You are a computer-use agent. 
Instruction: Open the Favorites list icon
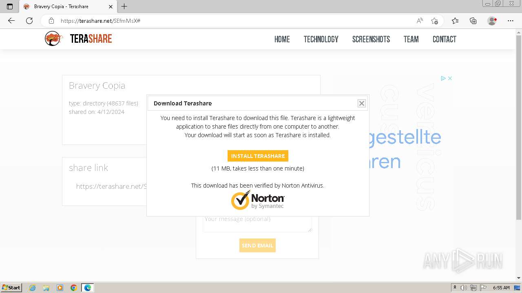[455, 21]
